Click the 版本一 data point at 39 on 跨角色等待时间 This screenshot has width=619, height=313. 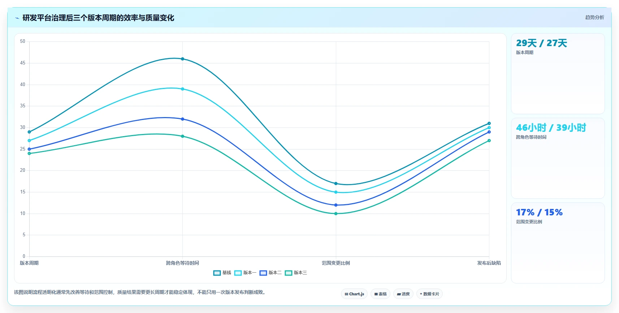pos(182,89)
